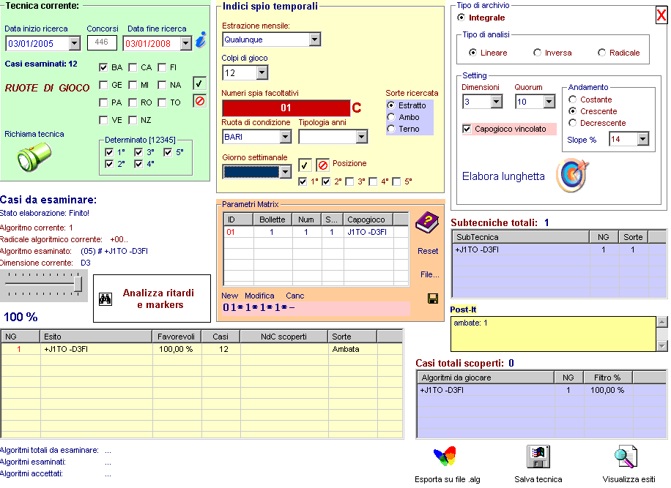Open the Slope % dropdown
Viewport: 671px width, 488px height.
[642, 139]
